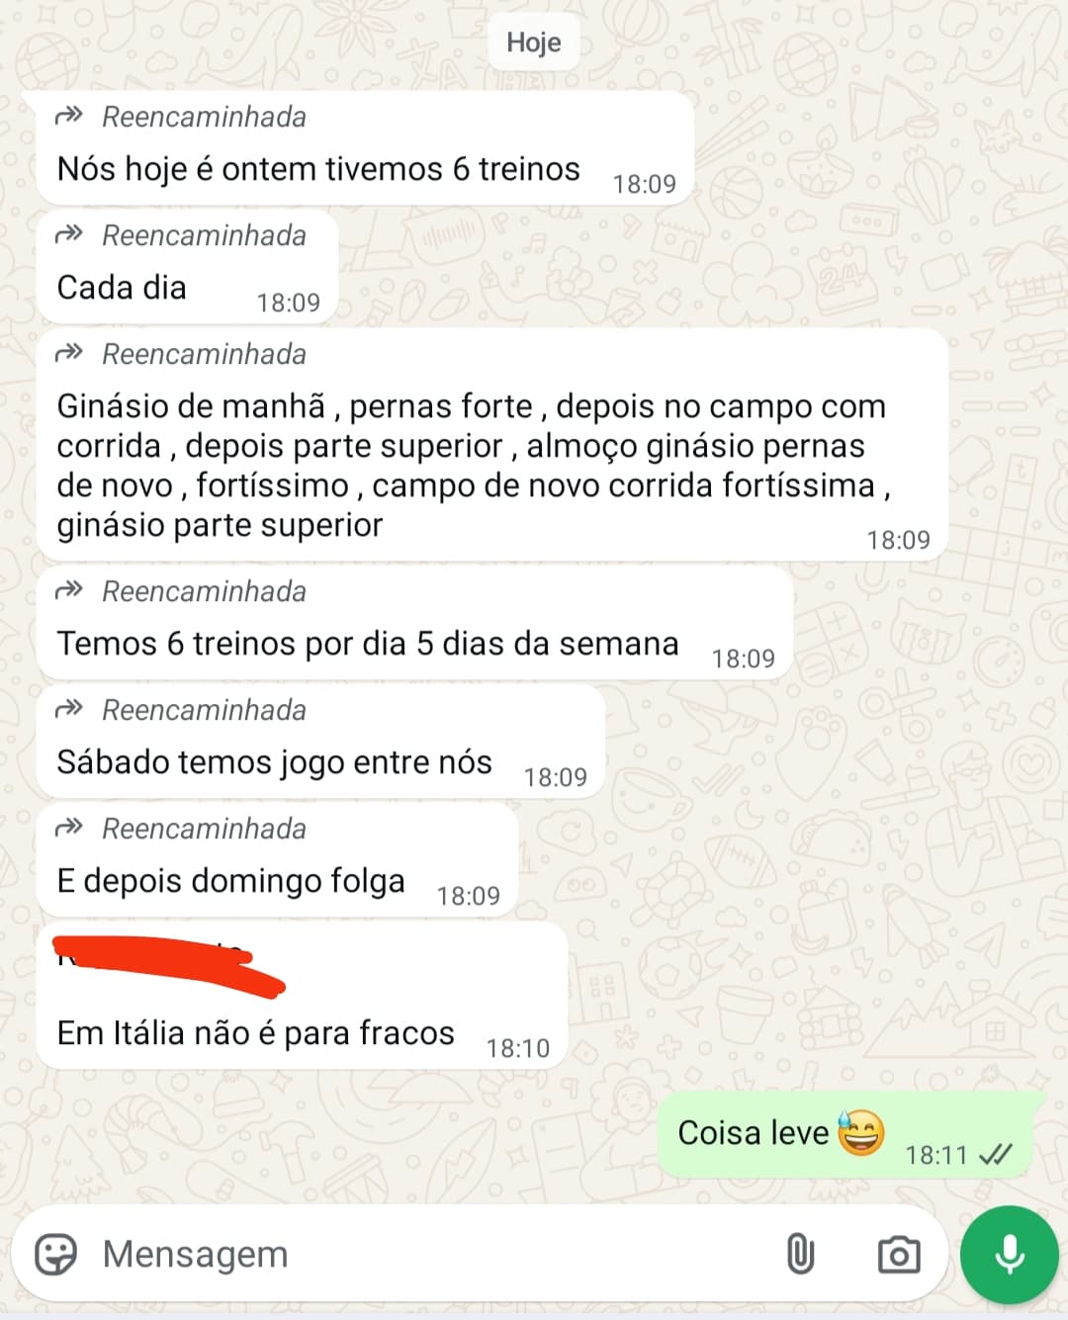Select message 'Temos 6 treinos por dia'
Image resolution: width=1068 pixels, height=1320 pixels.
point(415,623)
